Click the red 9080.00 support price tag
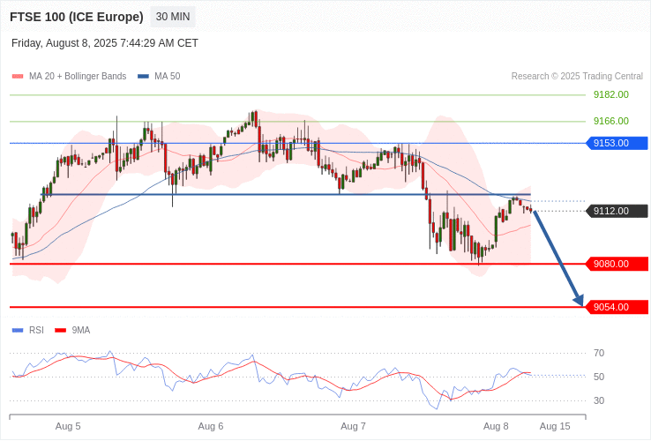 [x=617, y=264]
